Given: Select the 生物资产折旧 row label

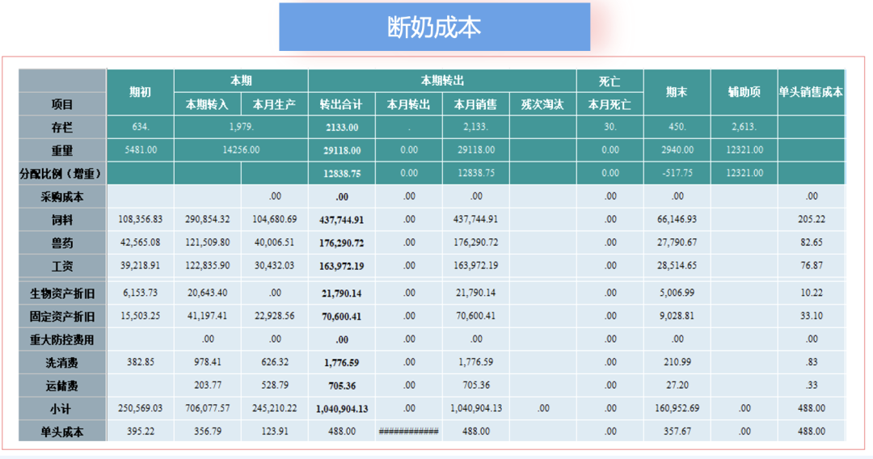Looking at the screenshot, I should pos(62,293).
